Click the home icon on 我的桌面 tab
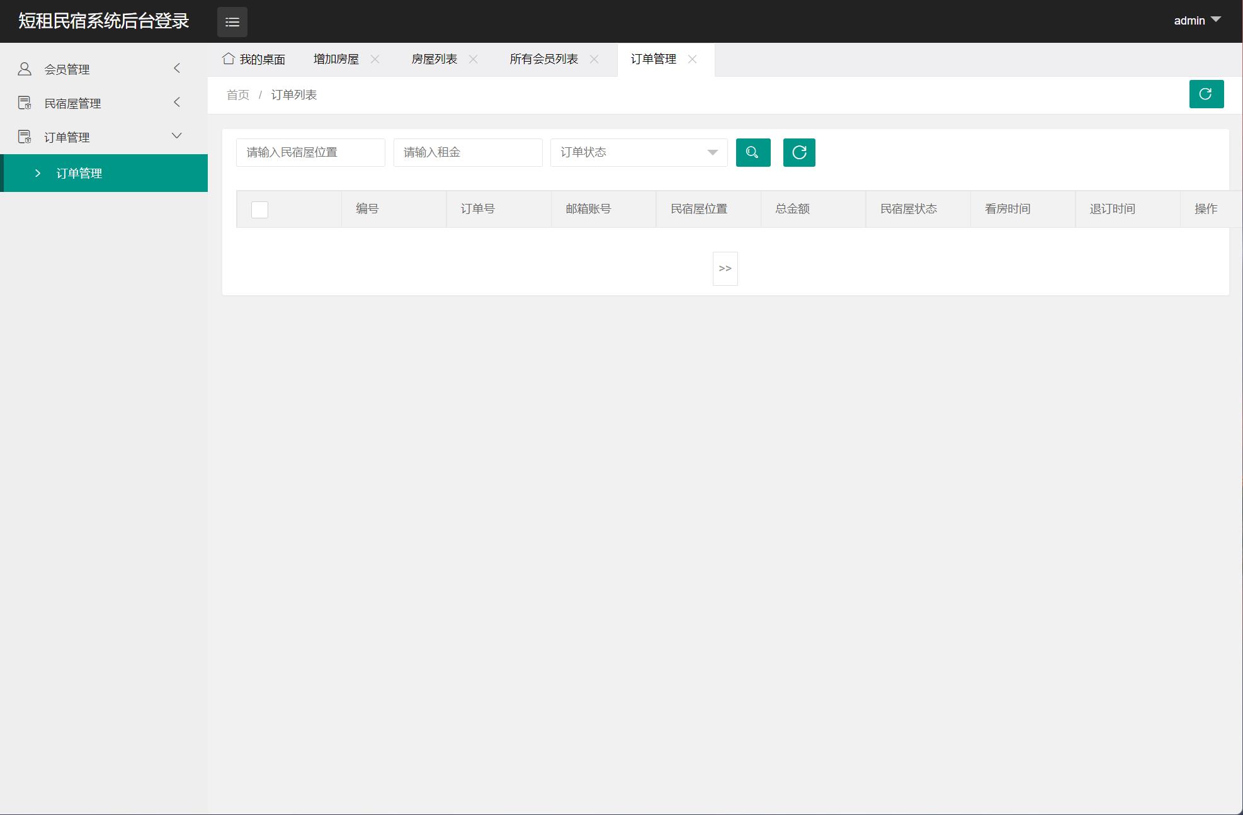The height and width of the screenshot is (815, 1243). [228, 59]
